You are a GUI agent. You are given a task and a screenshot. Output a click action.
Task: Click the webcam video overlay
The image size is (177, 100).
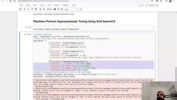pos(159,91)
